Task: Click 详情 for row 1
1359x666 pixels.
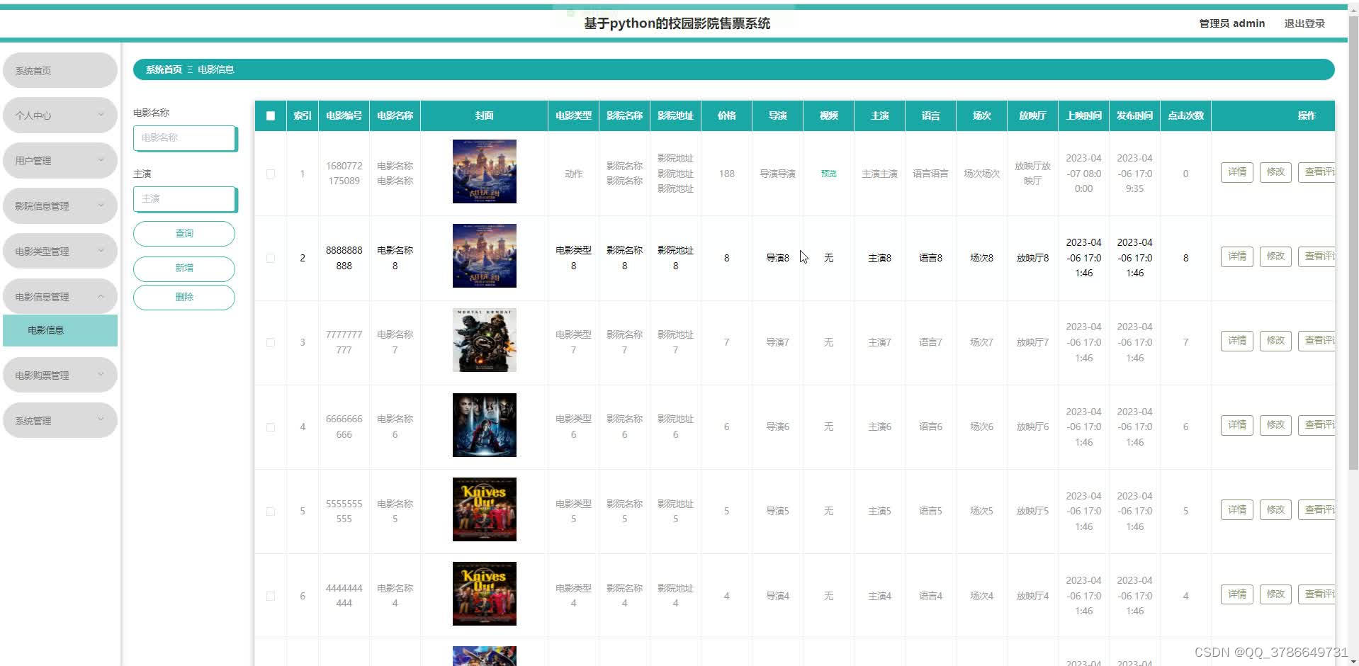Action: [x=1237, y=172]
